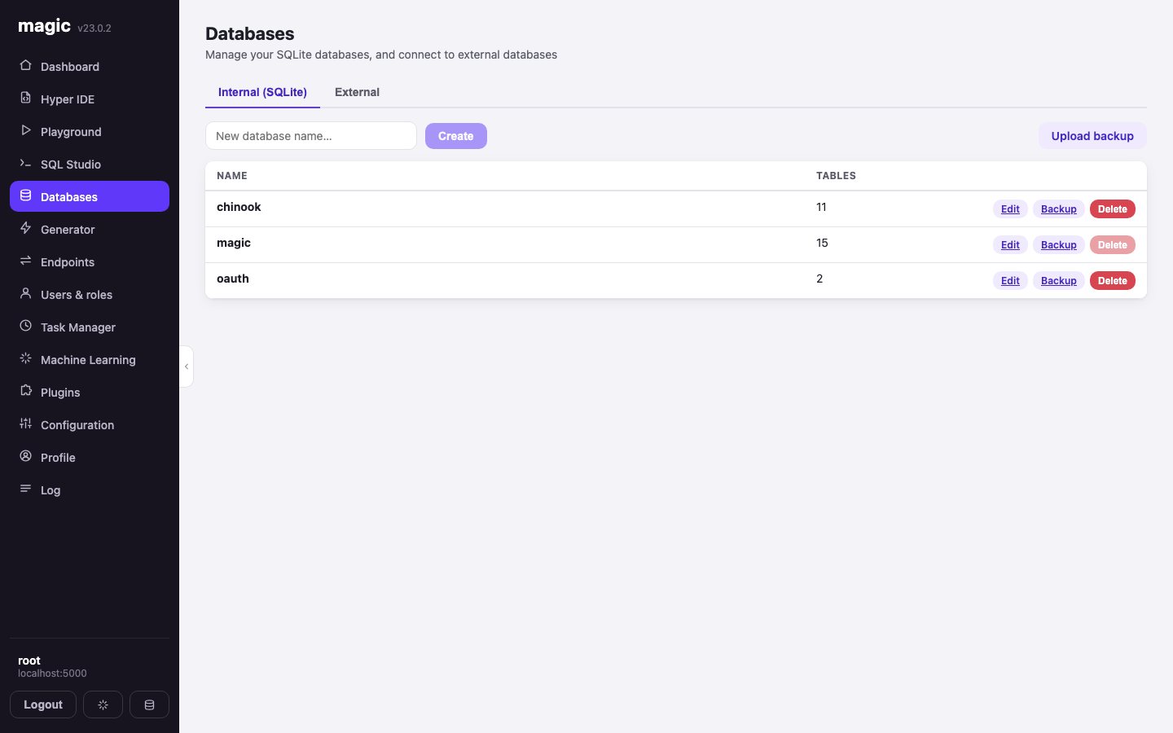Click the magic logo in sidebar

(45, 26)
